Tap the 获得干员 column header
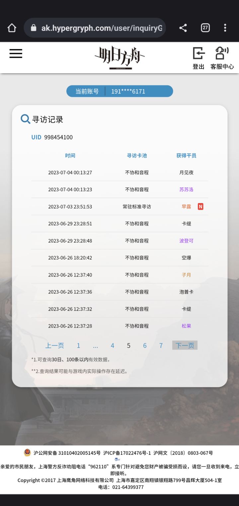Image resolution: width=239 pixels, height=506 pixels. pyautogui.click(x=186, y=155)
